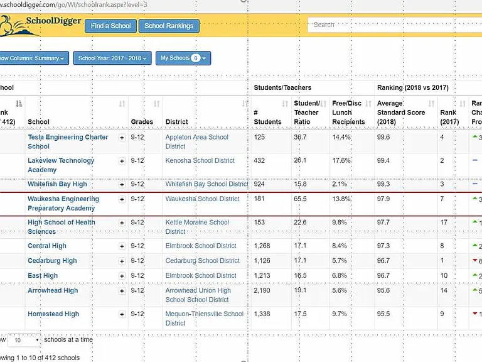
Task: Open Find a School menu
Action: (x=110, y=26)
